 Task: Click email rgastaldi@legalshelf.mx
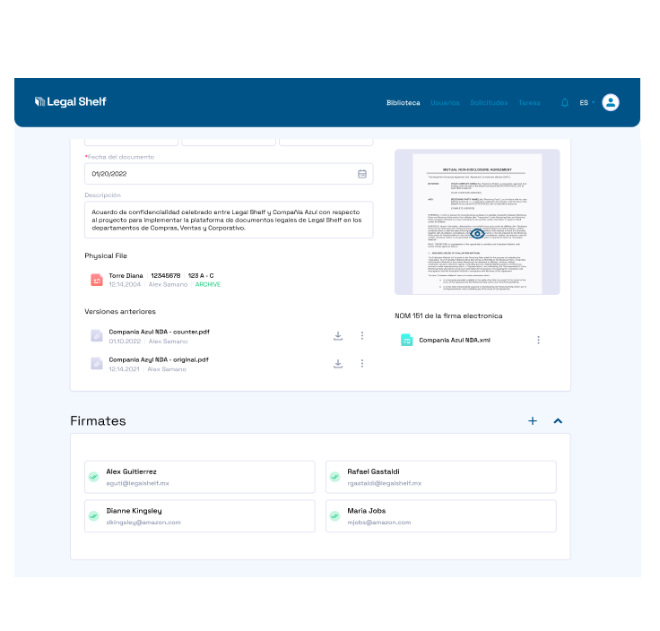pos(385,483)
